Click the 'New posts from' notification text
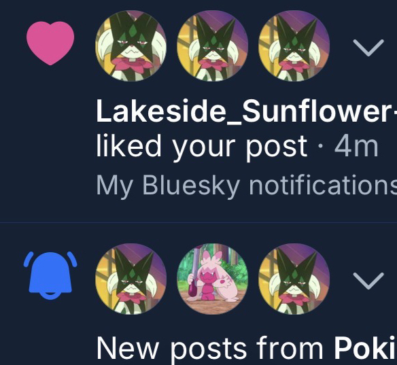 point(209,348)
